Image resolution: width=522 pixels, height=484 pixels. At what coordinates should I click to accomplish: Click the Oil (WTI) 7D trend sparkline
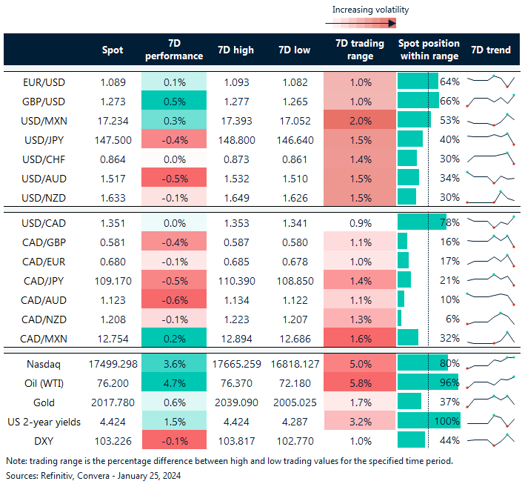490,382
